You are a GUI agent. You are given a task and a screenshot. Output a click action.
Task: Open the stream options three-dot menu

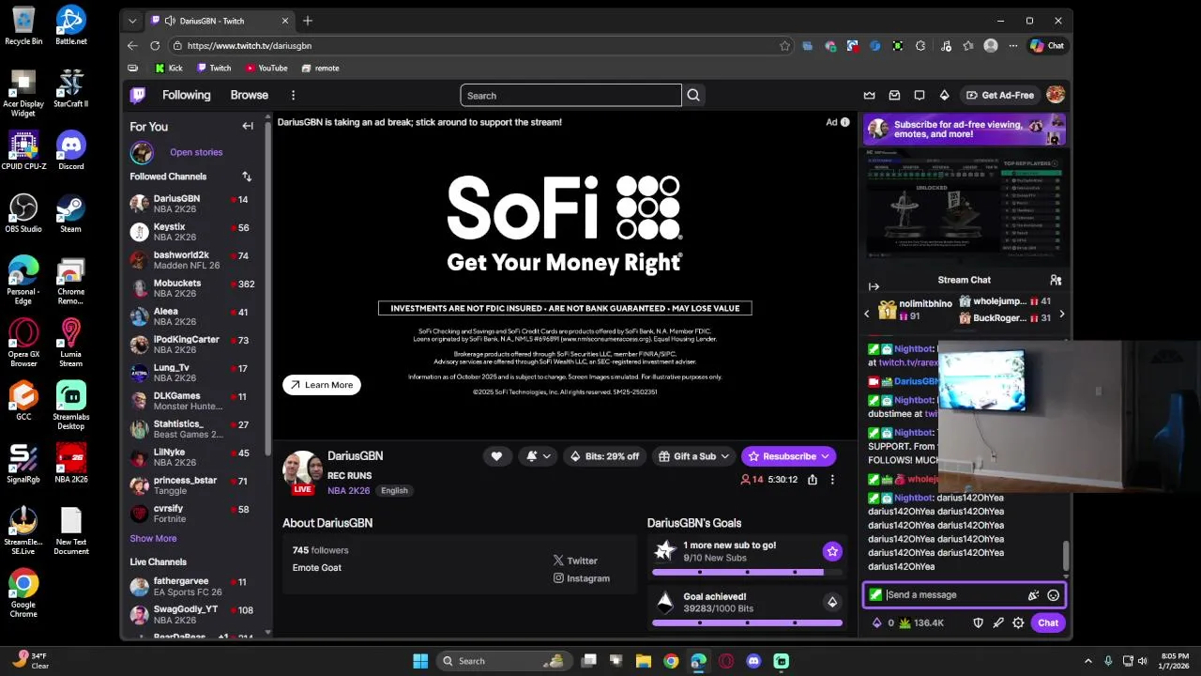pos(831,479)
